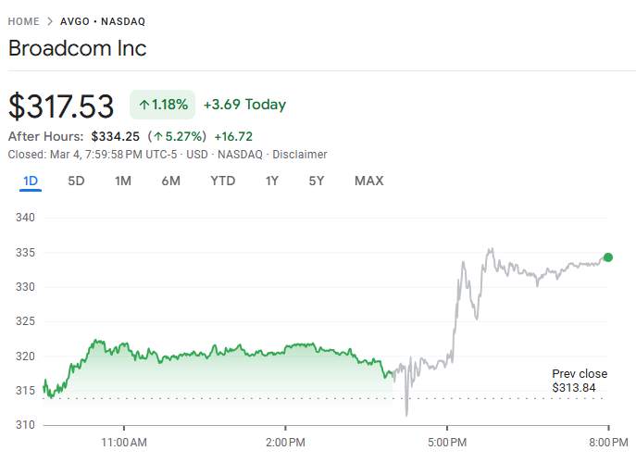
Task: Select the 1D time range tab
Action: [x=31, y=181]
